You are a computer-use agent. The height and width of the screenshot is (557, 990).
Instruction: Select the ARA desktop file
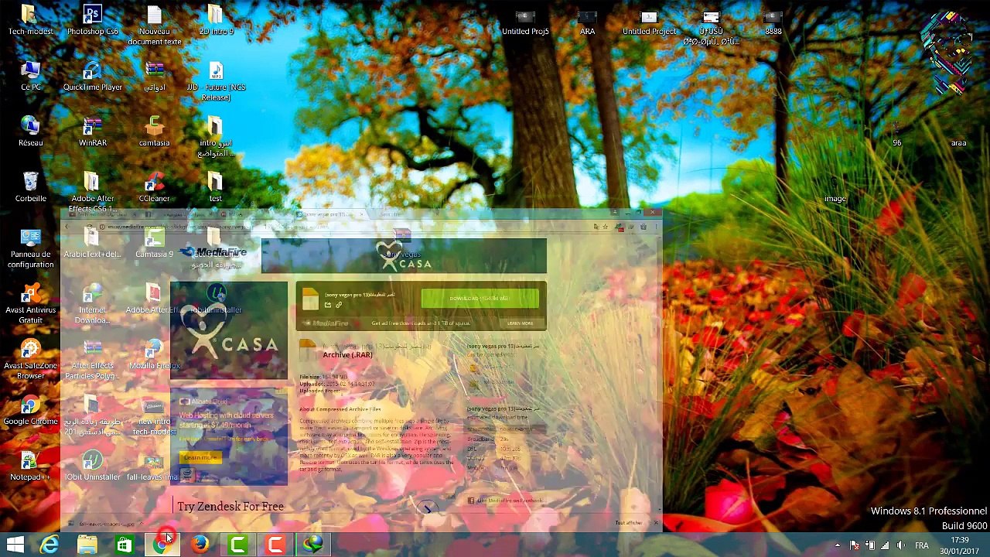click(587, 22)
